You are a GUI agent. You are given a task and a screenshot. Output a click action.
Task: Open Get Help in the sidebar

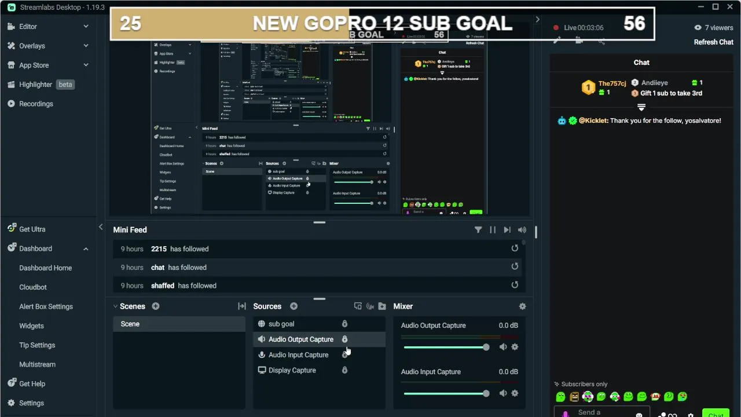click(x=32, y=383)
